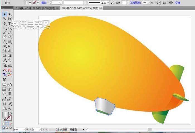195x133 pixels.
Task: Go to first artboard arrow
Action: coord(27,129)
